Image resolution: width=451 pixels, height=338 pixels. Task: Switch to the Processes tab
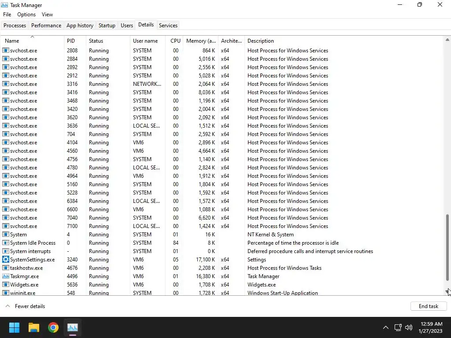point(15,25)
